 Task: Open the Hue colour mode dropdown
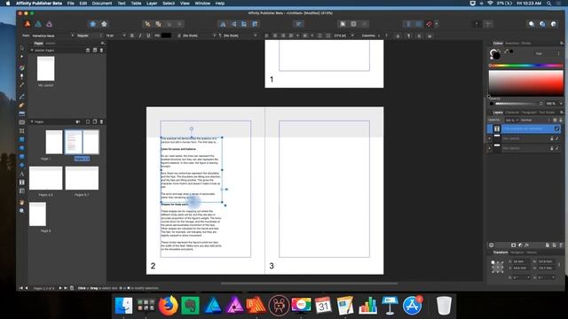(x=548, y=53)
